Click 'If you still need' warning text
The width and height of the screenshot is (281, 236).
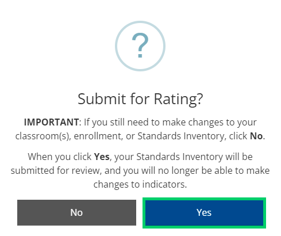(116, 122)
